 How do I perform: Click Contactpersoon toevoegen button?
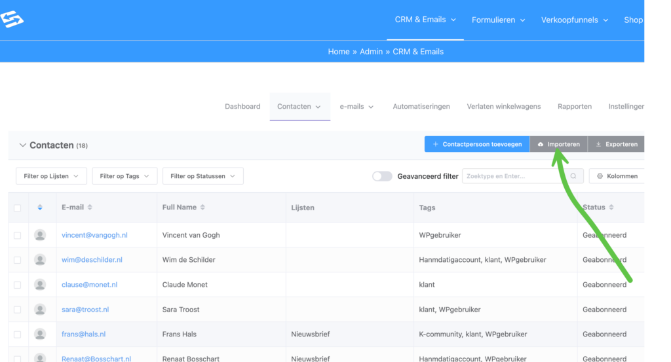pos(476,144)
